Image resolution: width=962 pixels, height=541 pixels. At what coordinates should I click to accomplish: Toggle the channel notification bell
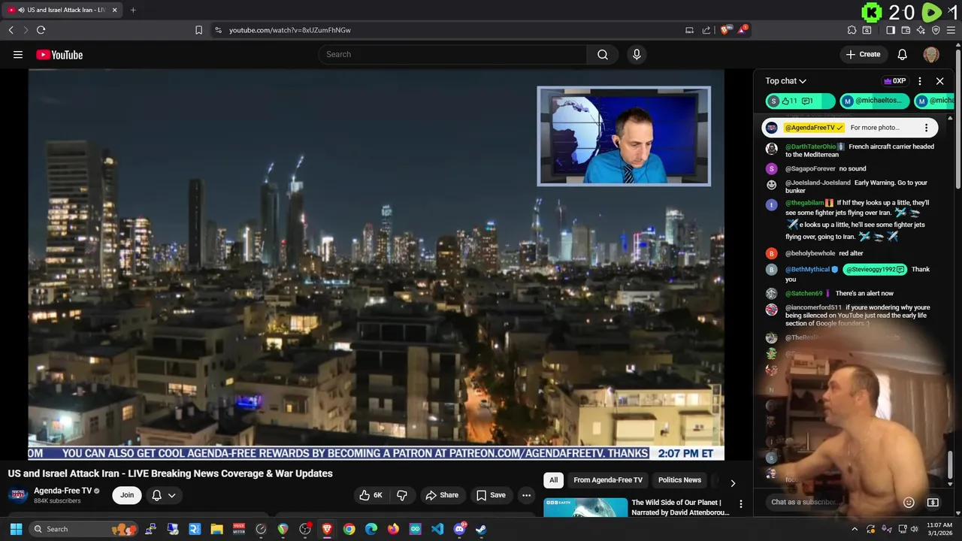pyautogui.click(x=157, y=495)
